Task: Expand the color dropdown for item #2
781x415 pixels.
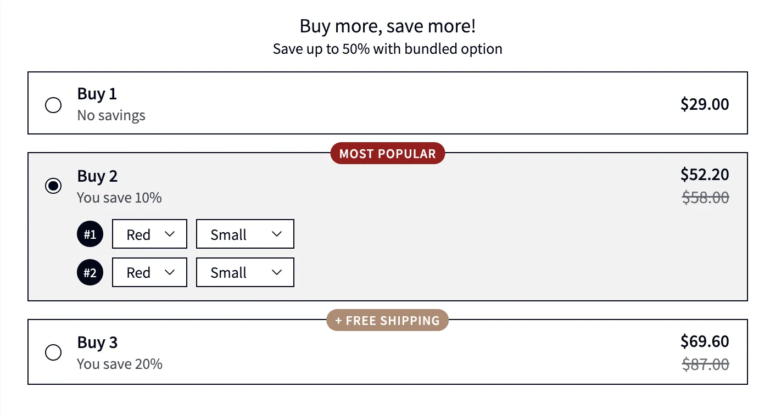Action: tap(149, 272)
